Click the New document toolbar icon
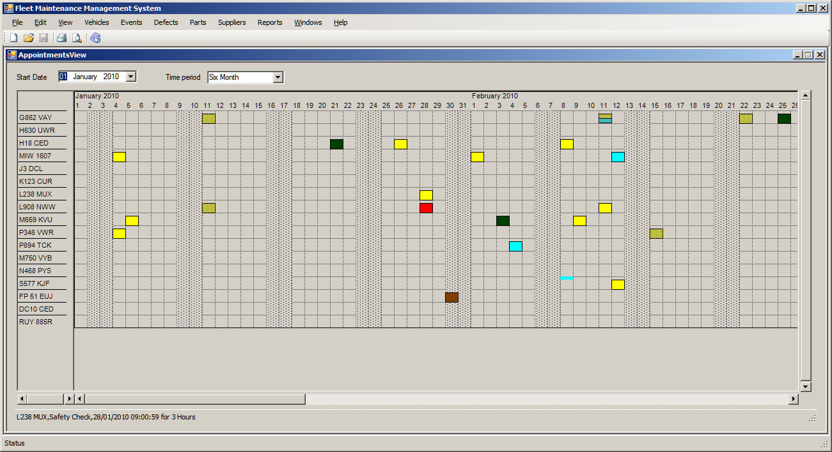This screenshot has height=452, width=832. (x=13, y=38)
